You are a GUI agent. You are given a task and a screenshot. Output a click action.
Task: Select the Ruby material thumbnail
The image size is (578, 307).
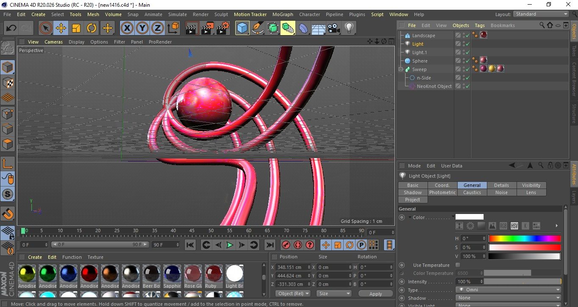(213, 274)
